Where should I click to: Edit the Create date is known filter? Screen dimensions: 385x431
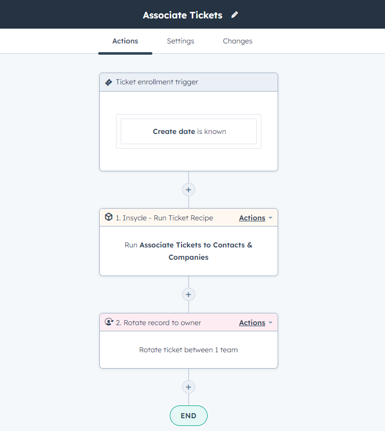(x=188, y=131)
